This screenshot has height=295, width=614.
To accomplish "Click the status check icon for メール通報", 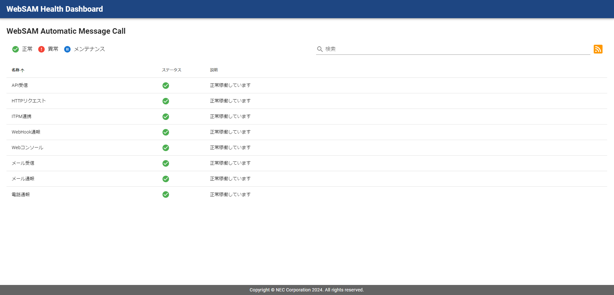I will tap(166, 179).
